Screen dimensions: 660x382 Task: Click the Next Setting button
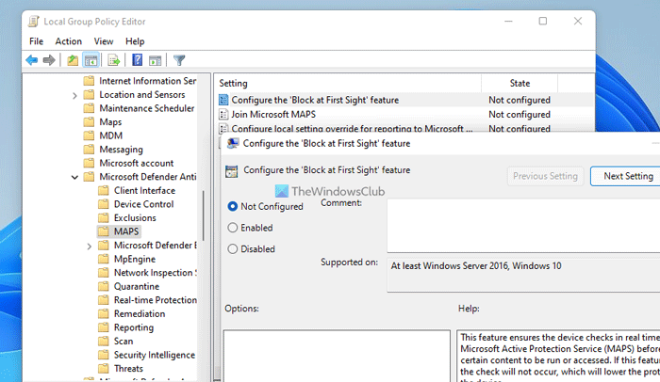point(627,176)
